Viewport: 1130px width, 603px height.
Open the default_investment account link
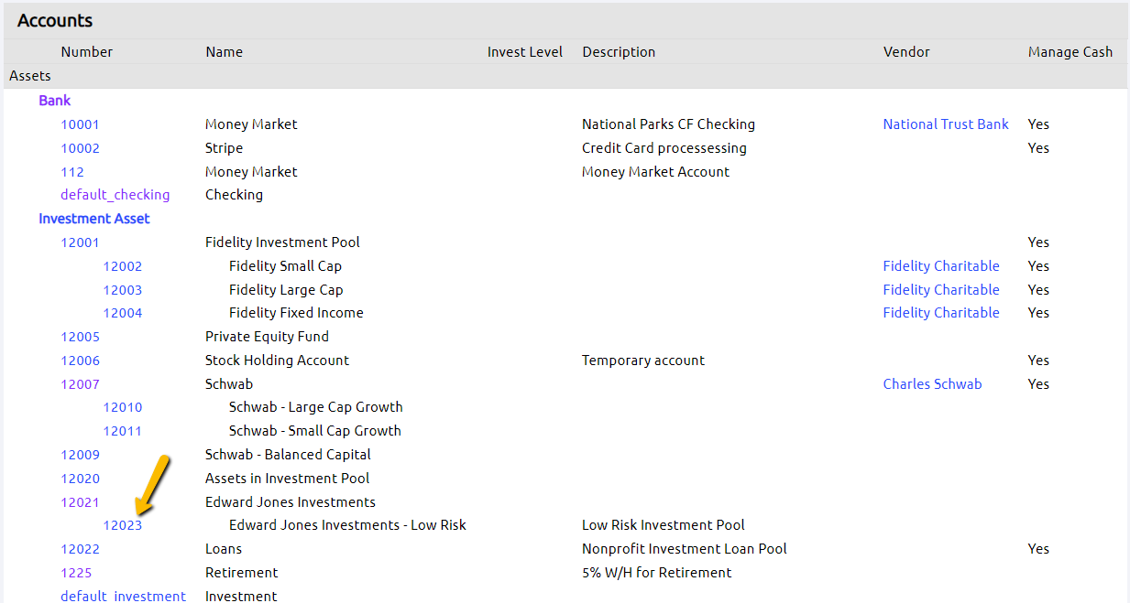tap(123, 597)
